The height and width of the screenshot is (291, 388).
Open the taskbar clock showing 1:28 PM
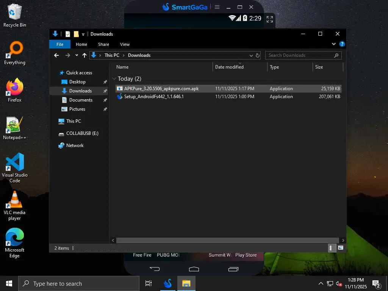point(356,283)
